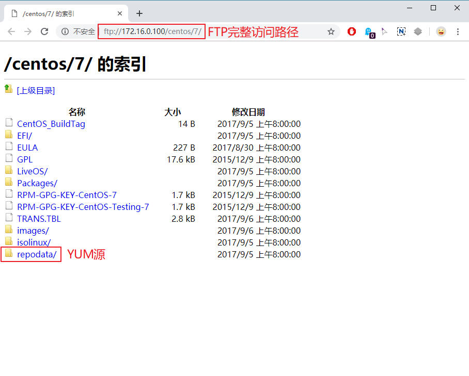This screenshot has height=376, width=469.
Task: Click the folder icon beside Packages/
Action: [x=9, y=182]
